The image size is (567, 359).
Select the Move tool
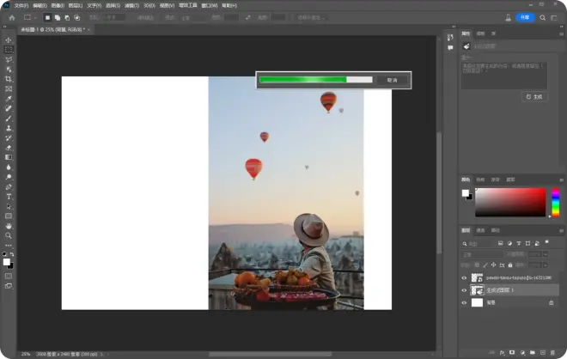coord(9,40)
